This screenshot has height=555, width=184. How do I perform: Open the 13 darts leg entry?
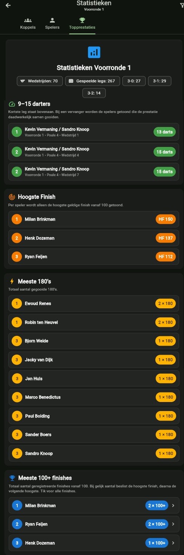[94, 132]
